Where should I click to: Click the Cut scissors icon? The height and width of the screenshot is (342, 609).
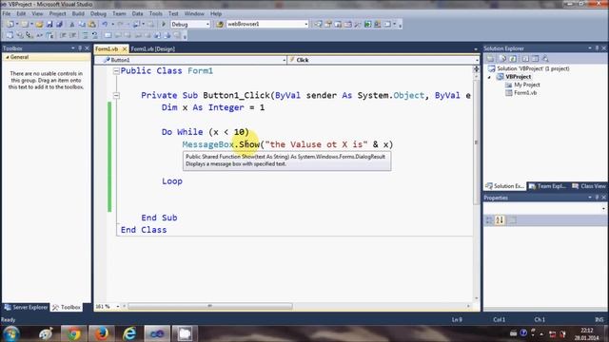tap(72, 24)
